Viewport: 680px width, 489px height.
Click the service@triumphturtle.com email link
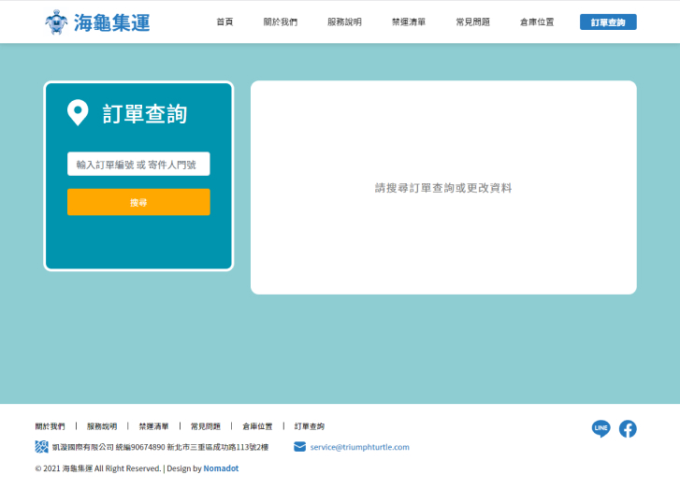(x=359, y=447)
